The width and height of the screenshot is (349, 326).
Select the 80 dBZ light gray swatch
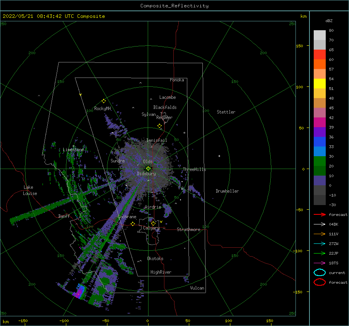click(x=320, y=35)
